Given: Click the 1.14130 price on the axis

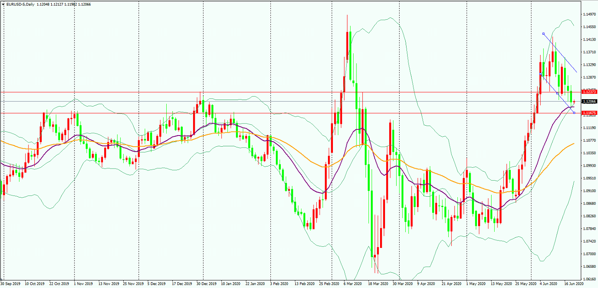Looking at the screenshot, I should [589, 40].
